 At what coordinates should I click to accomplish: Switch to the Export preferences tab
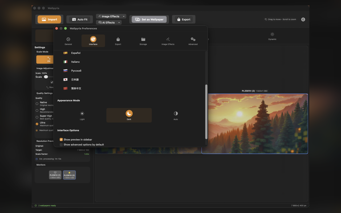(x=118, y=41)
